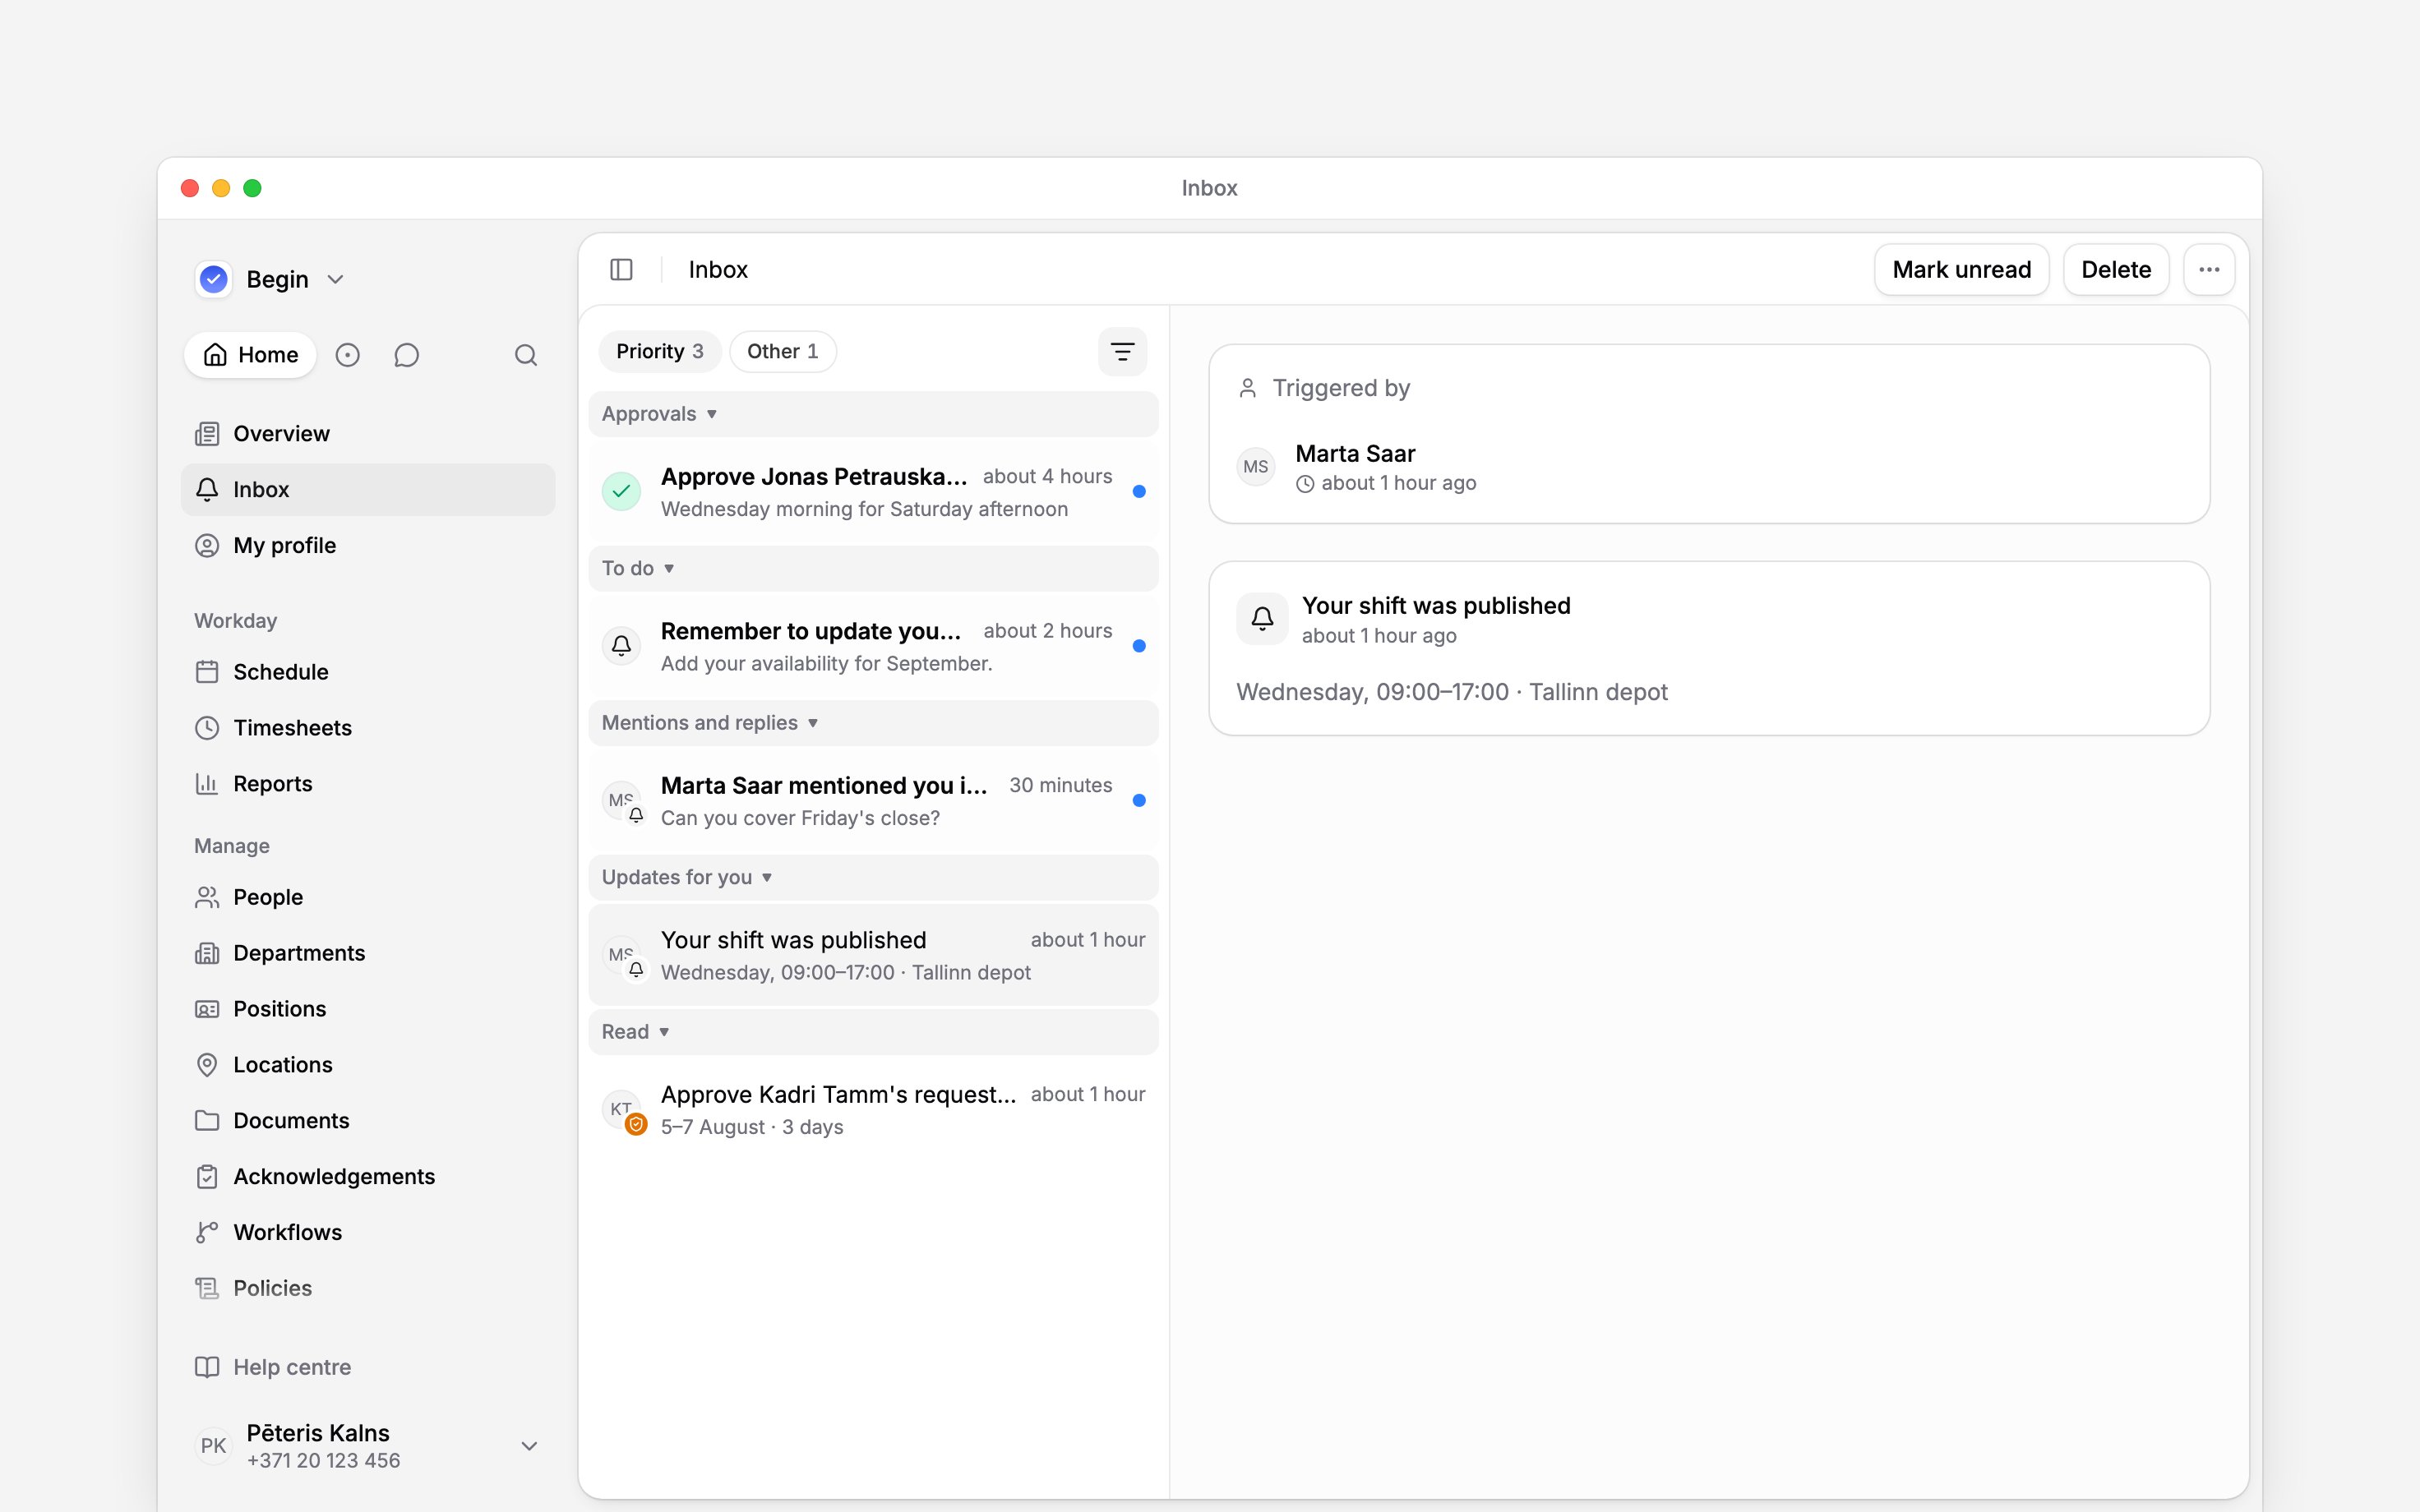Collapse Mentions and replies section
This screenshot has width=2420, height=1512.
click(873, 723)
